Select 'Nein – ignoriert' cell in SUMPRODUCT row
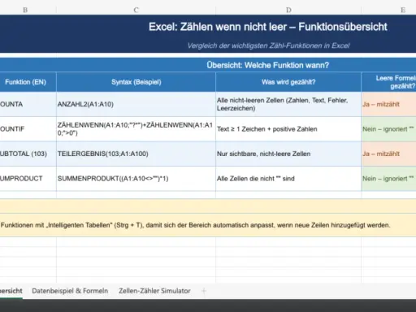416x312 pixels. (x=388, y=179)
